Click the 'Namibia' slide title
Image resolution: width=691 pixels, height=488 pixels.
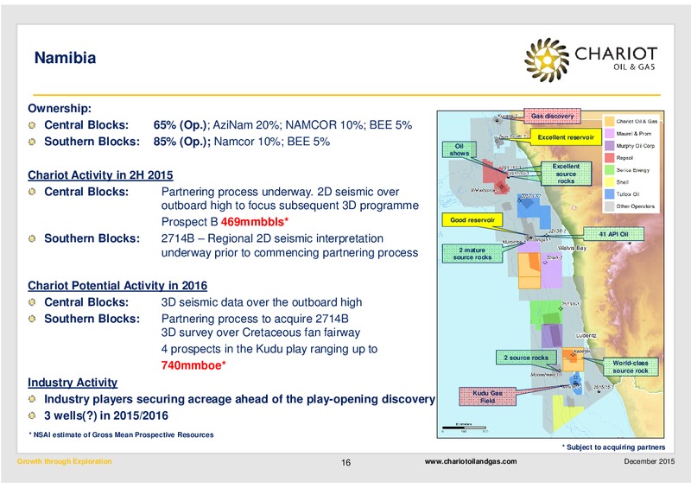click(x=66, y=58)
